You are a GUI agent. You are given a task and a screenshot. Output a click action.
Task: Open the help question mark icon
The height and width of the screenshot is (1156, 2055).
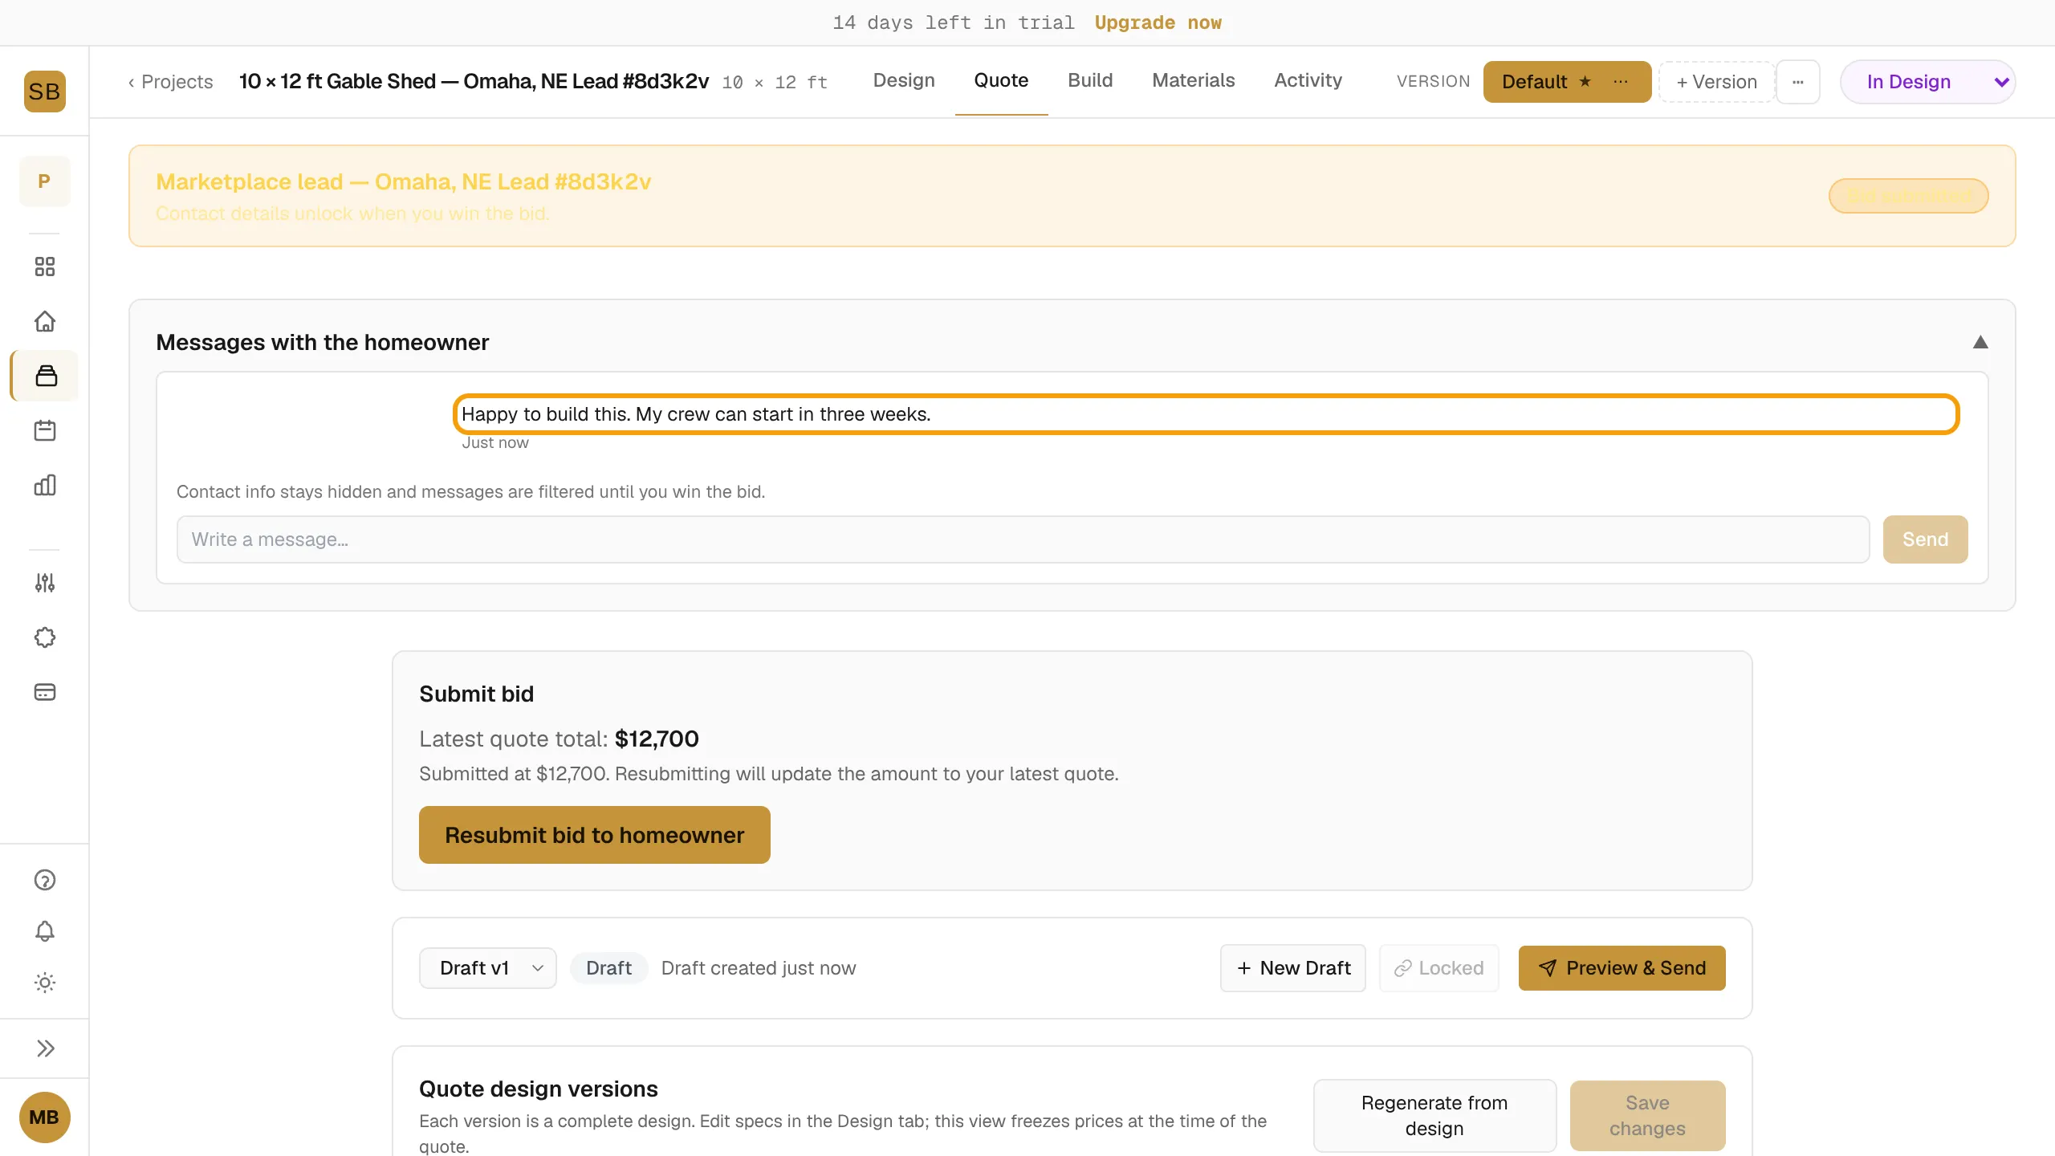coord(45,880)
